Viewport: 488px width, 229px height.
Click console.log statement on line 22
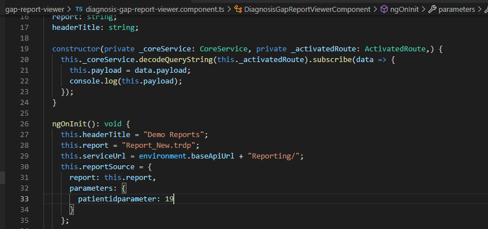[125, 81]
